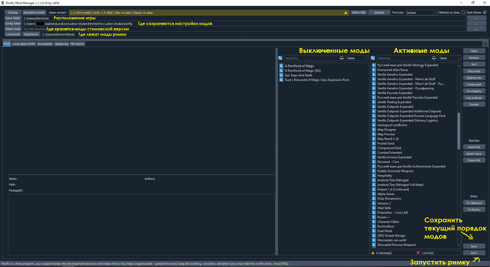This screenshot has height=267, width=490.
Task: Click the active mods list scrollbar
Action: click(x=459, y=131)
